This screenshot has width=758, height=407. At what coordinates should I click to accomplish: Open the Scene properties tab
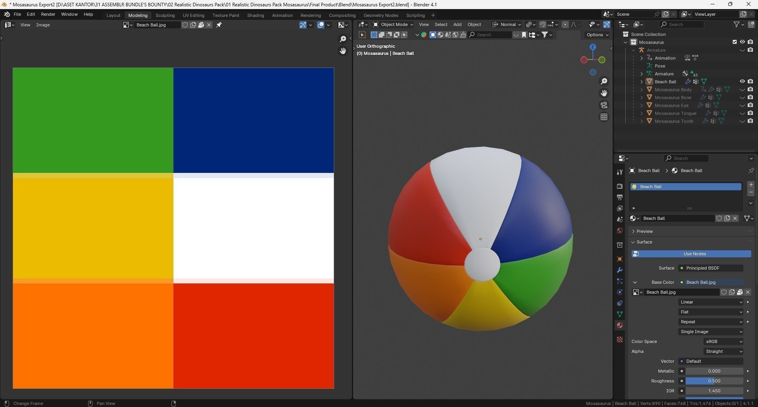pyautogui.click(x=619, y=219)
